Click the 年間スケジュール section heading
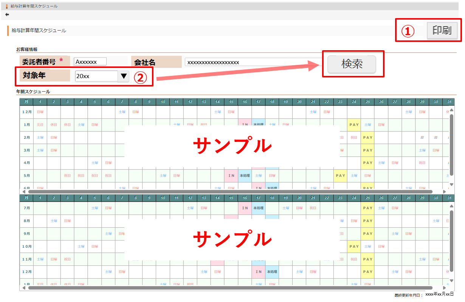This screenshot has height=302, width=465. coord(33,92)
